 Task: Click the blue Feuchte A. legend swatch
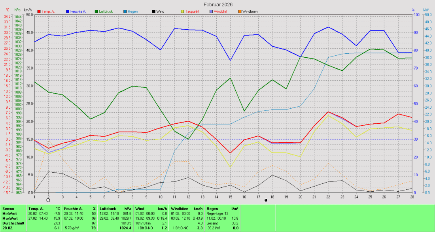tap(68, 11)
